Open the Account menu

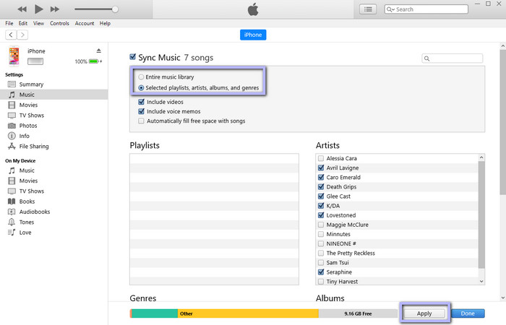pos(85,23)
